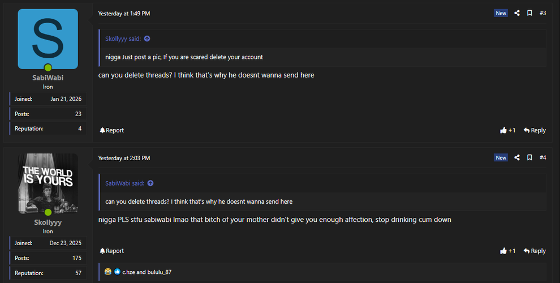Bookmark post #4
The height and width of the screenshot is (283, 560).
tap(529, 157)
